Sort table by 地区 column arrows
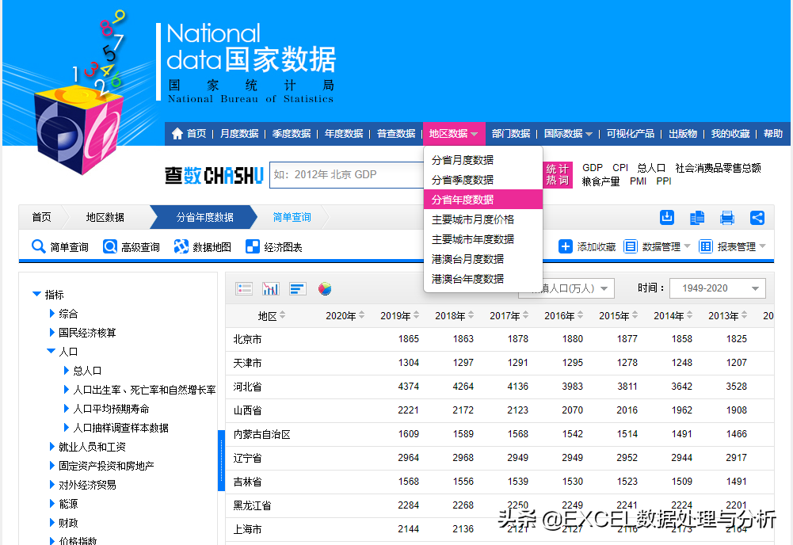Image resolution: width=793 pixels, height=545 pixels. click(x=283, y=315)
